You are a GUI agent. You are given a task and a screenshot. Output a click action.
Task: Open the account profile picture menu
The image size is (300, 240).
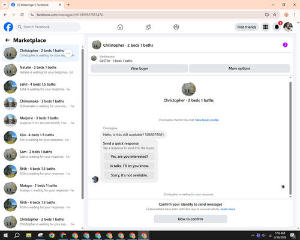point(288,27)
